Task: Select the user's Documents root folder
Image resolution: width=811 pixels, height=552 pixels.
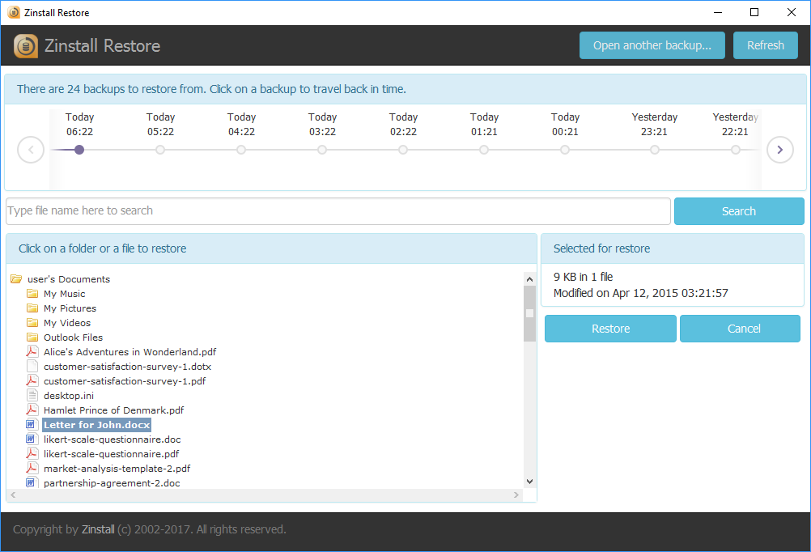Action: [69, 279]
